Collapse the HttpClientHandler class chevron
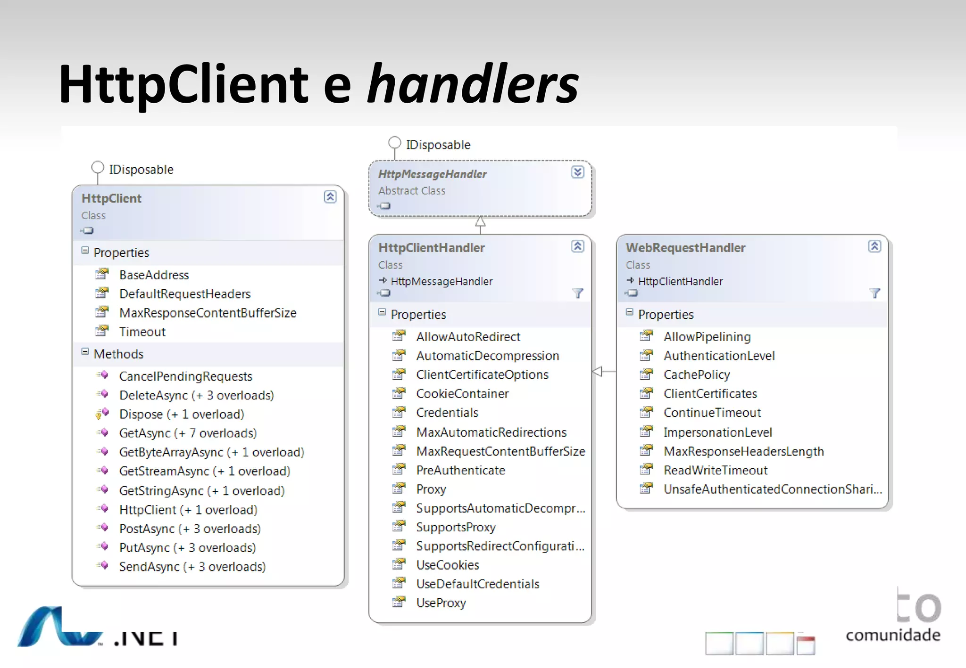This screenshot has width=966, height=668. (577, 246)
